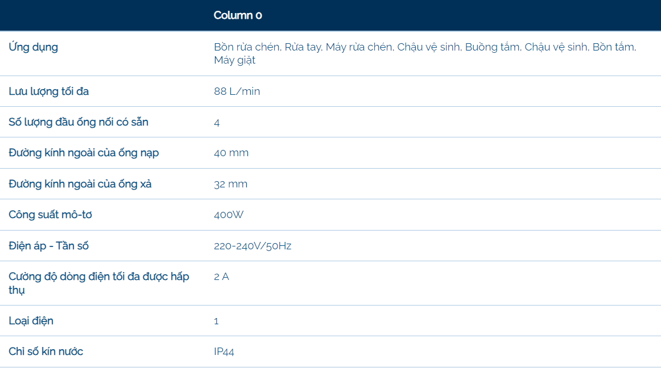Select the "2 A" current value

click(x=221, y=277)
